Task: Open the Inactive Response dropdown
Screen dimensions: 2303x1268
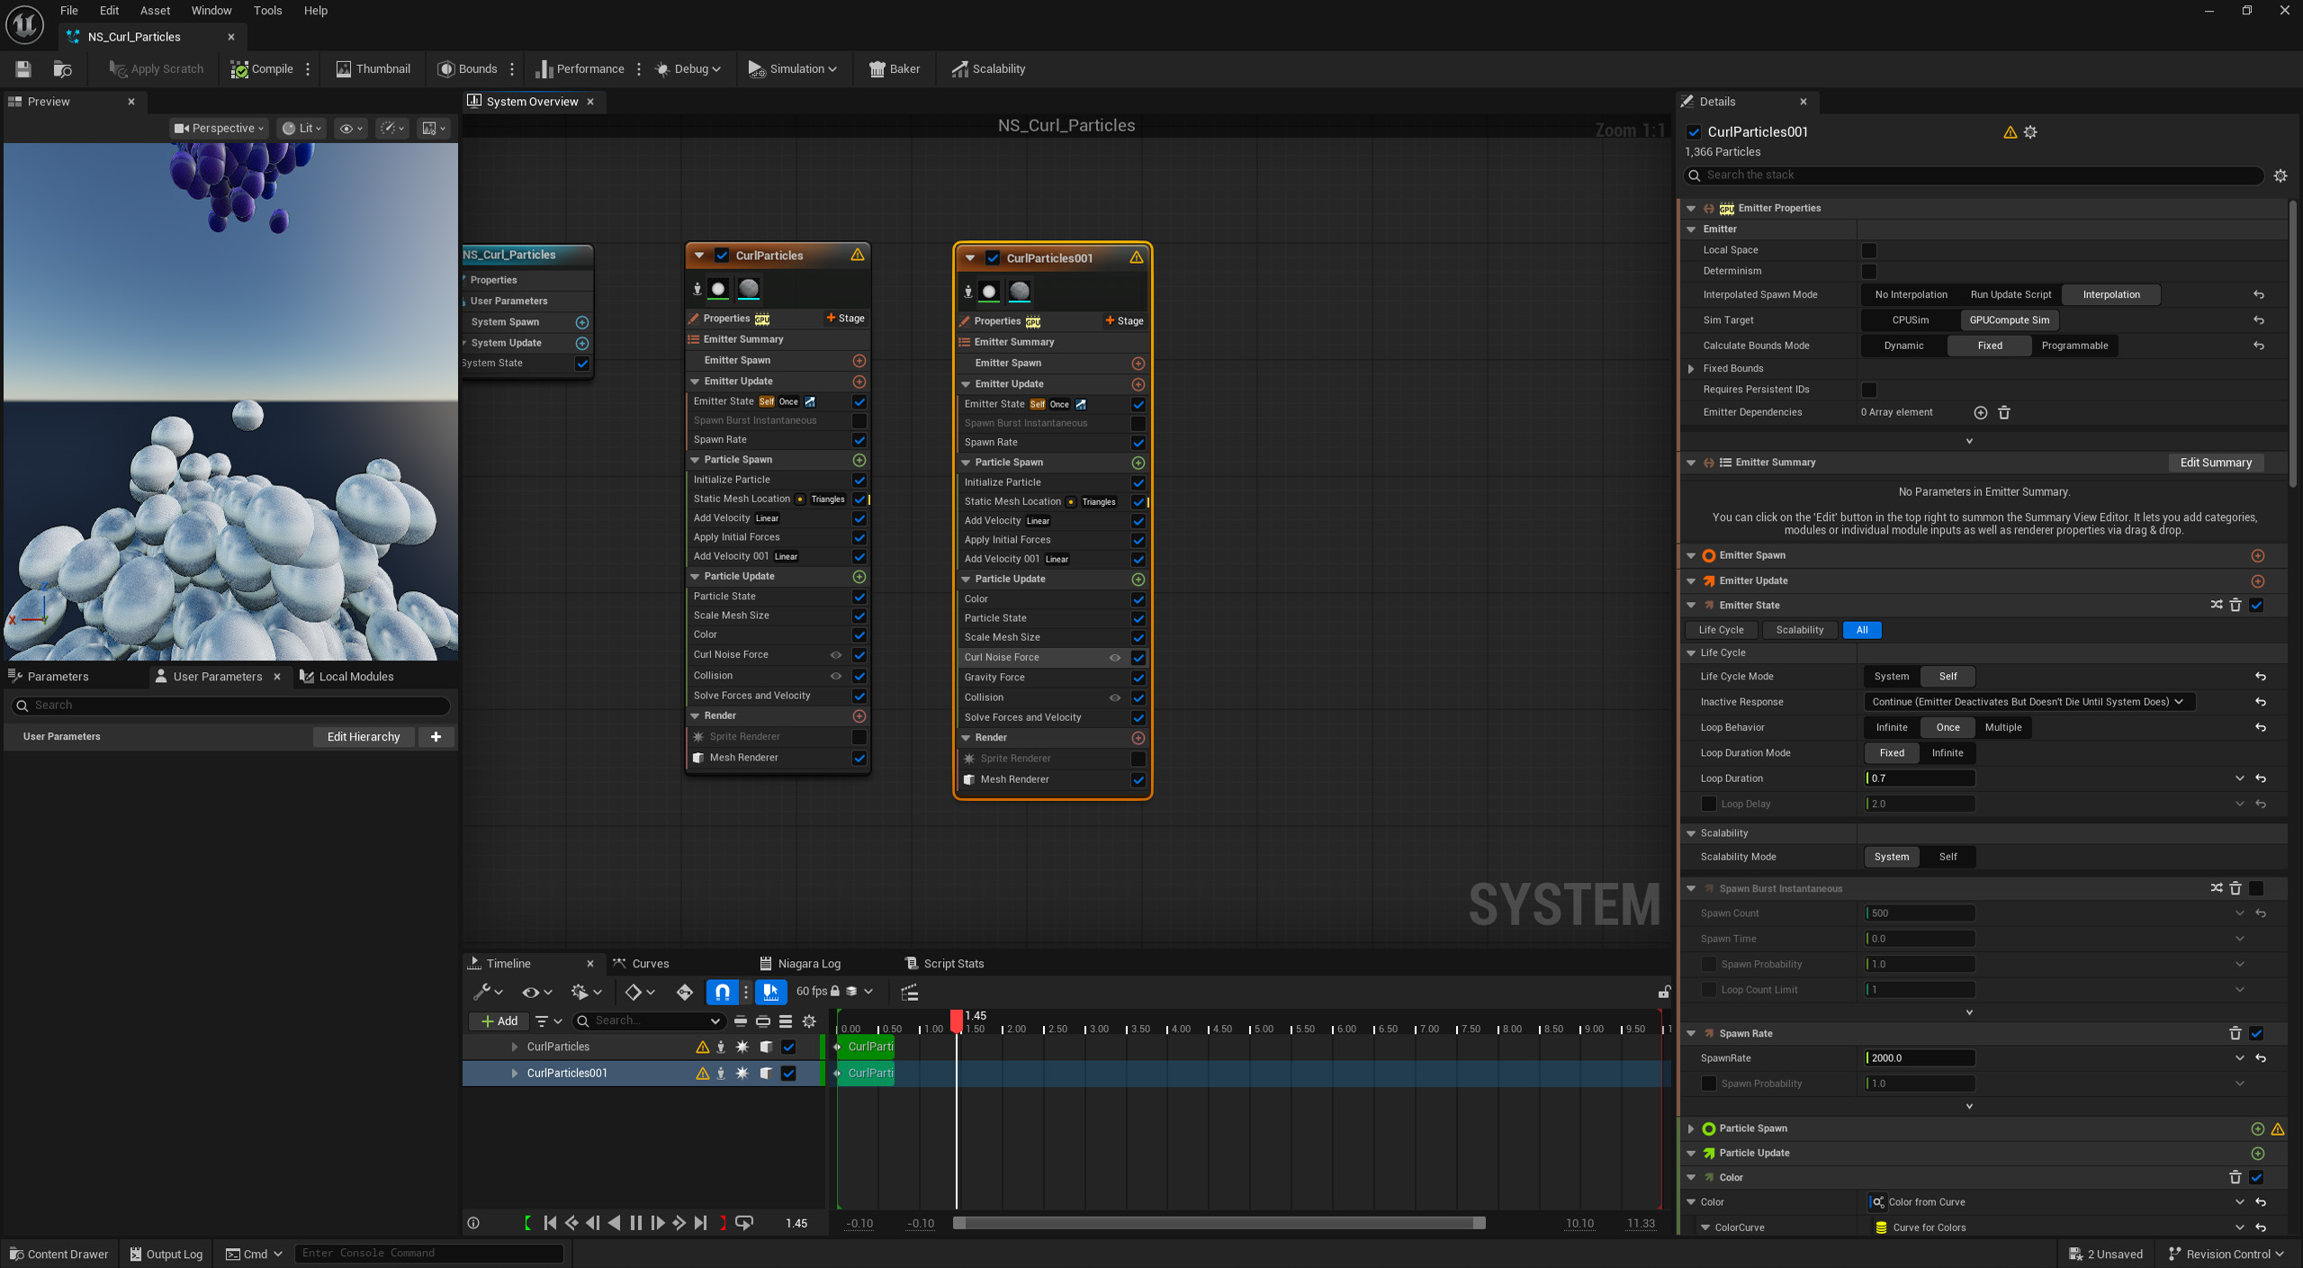Action: coord(2028,702)
